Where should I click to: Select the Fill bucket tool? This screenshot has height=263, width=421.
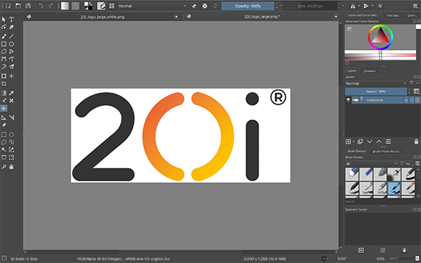pos(4,108)
